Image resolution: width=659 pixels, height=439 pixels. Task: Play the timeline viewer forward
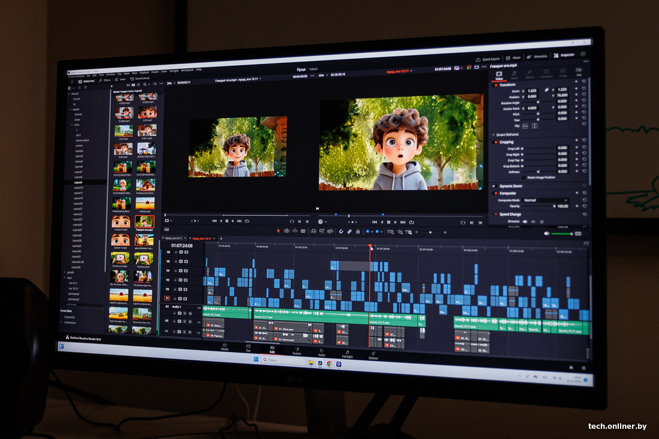coord(395,222)
